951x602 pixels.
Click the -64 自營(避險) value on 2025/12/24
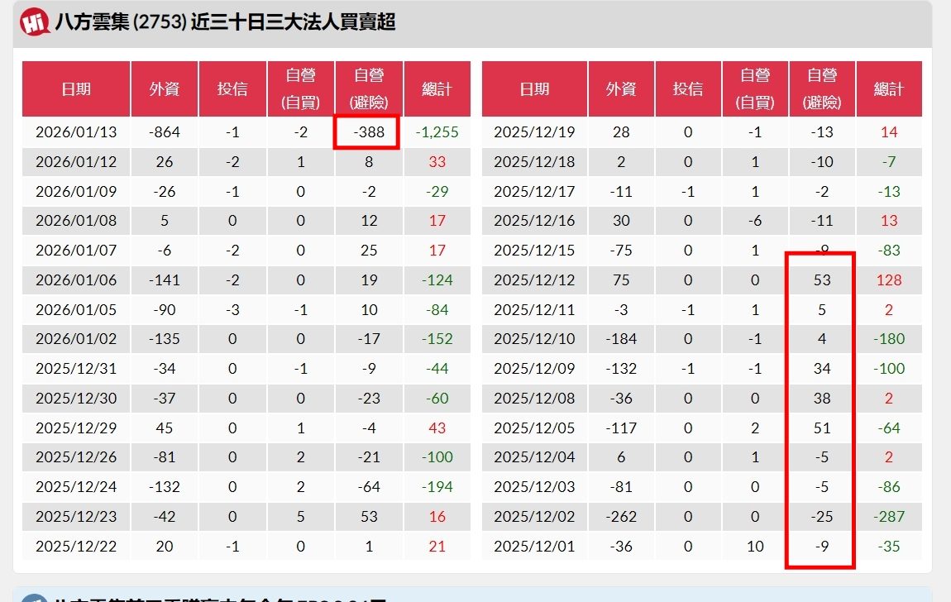click(369, 487)
